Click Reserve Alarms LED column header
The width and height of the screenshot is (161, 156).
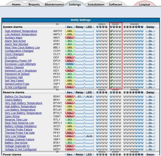89,92
